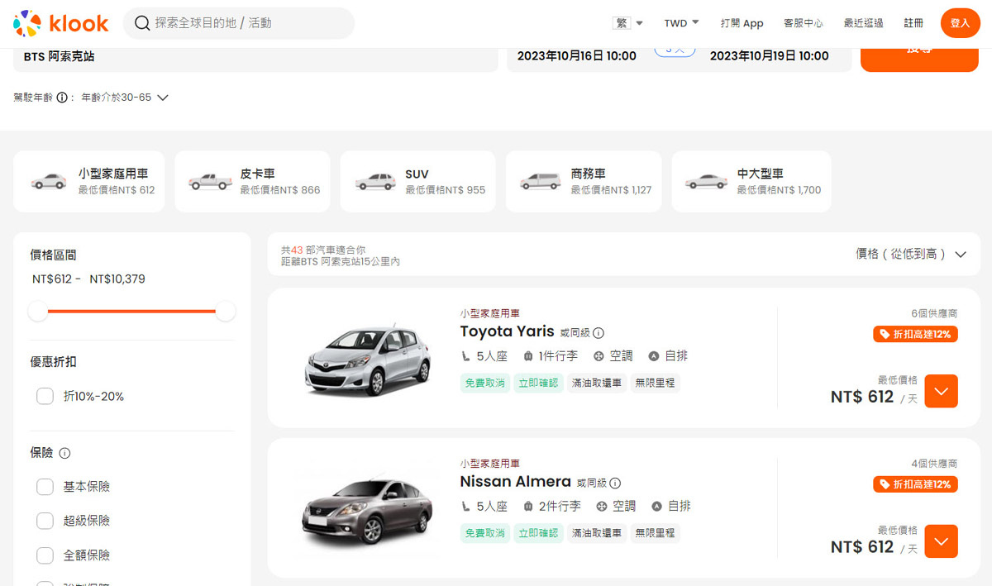This screenshot has height=586, width=992.
Task: Click the Toyota Yaris automatic transmission icon
Action: pos(654,356)
